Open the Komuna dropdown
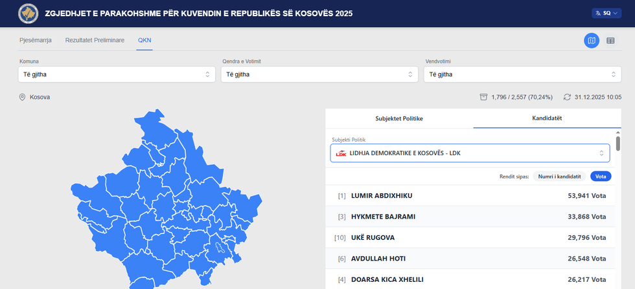This screenshot has width=635, height=289. (x=117, y=74)
